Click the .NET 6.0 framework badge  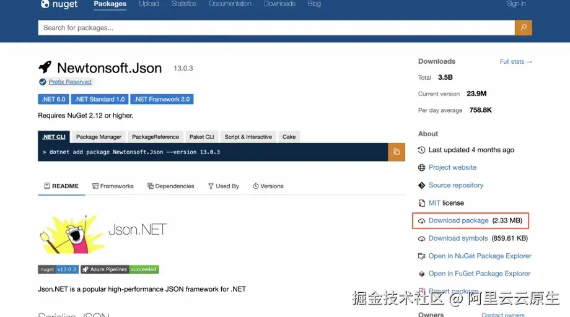pyautogui.click(x=53, y=99)
